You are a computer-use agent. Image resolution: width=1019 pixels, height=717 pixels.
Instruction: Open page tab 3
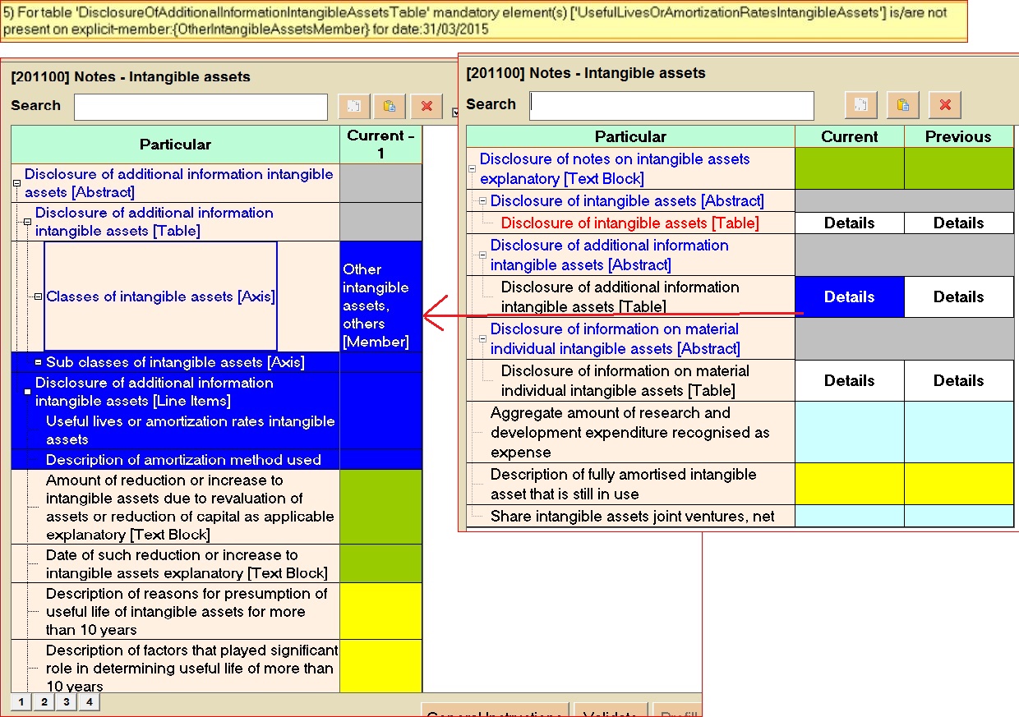(x=67, y=702)
